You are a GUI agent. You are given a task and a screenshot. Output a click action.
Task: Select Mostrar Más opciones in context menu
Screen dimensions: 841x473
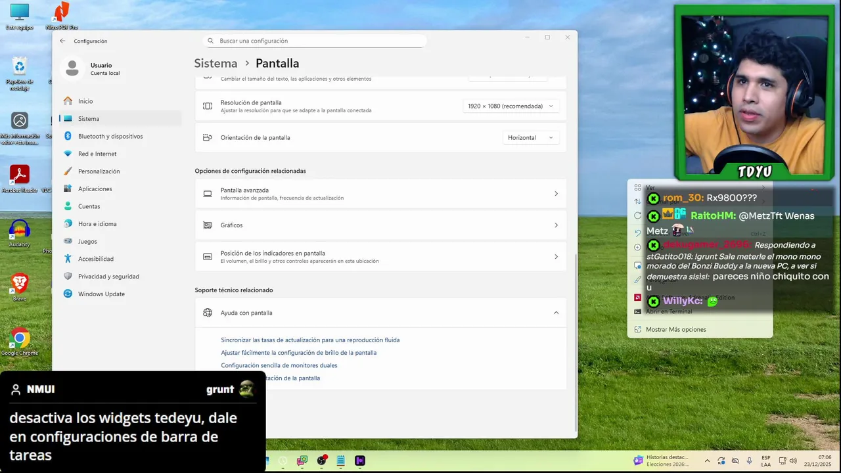pos(676,329)
